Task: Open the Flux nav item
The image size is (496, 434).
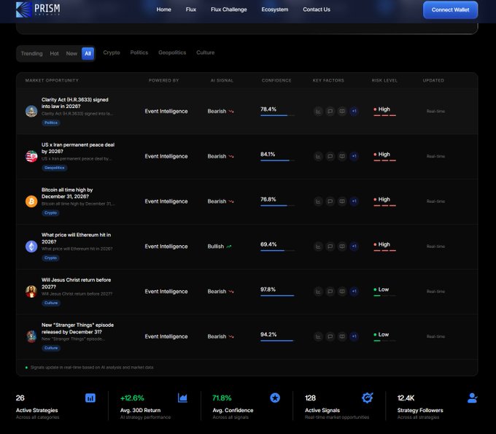Action: click(x=191, y=9)
